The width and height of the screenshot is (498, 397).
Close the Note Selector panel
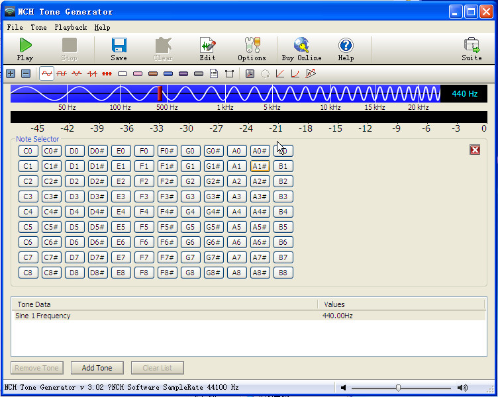tap(474, 150)
